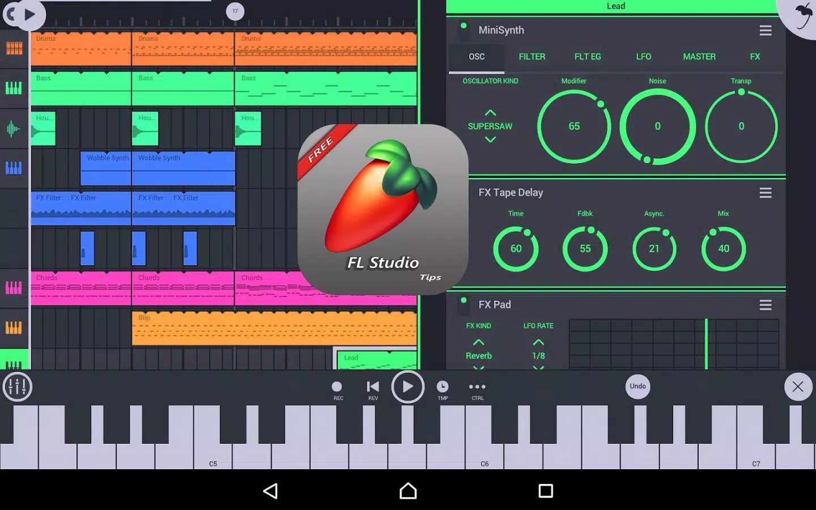Switch to the OSC tab

pos(477,57)
